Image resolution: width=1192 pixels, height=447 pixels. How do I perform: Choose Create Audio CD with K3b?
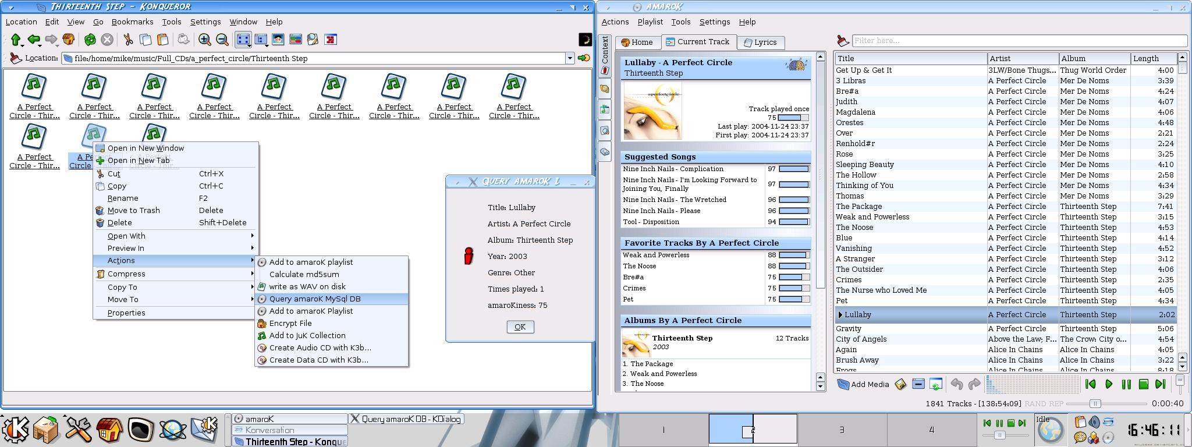click(331, 347)
